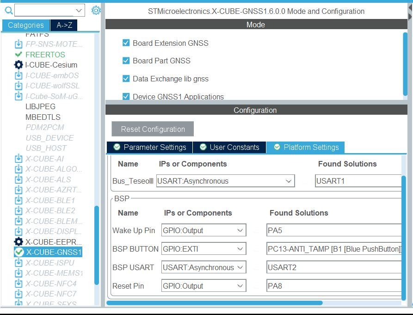Click download icon beside X-CUBE-DISPL
This screenshot has height=315, width=413.
(18, 231)
